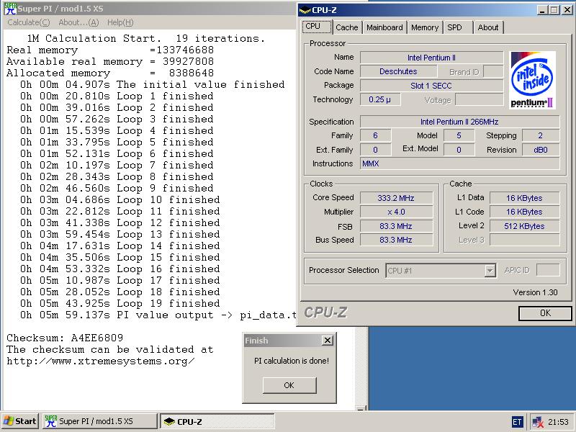This screenshot has height=432, width=576.
Task: Click the Revision value dB0
Action: tap(541, 150)
